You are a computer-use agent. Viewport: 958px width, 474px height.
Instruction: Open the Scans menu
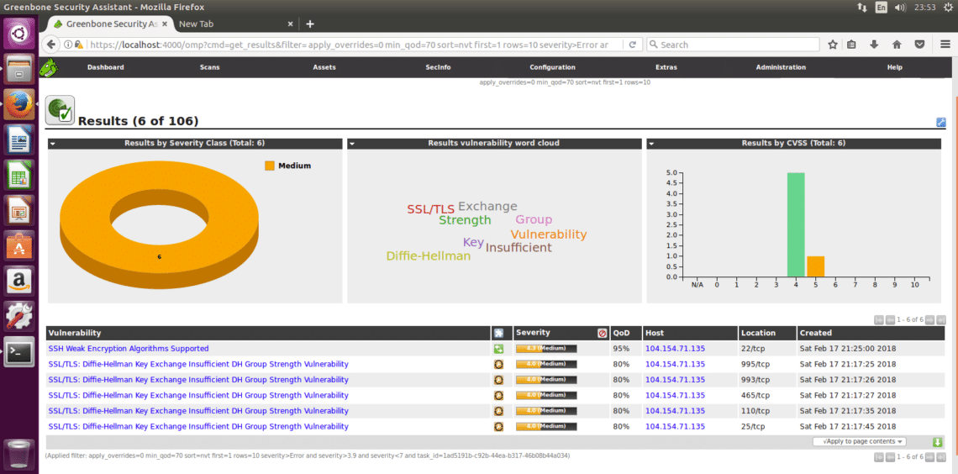click(209, 67)
